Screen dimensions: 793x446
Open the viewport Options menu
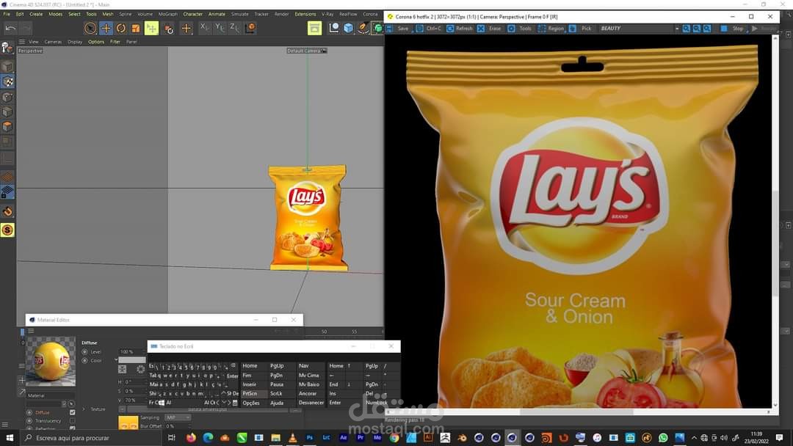[96, 42]
